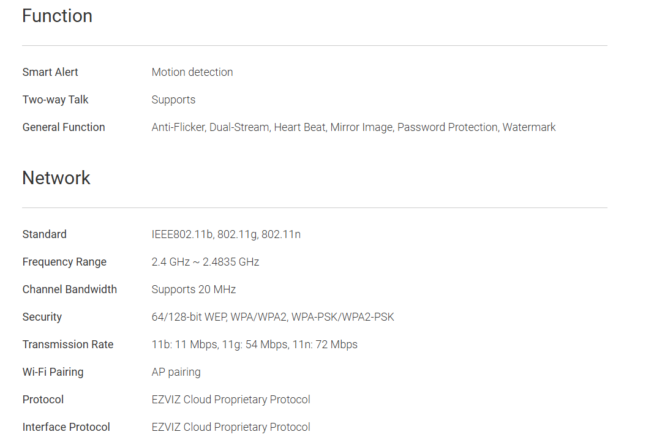Select the Smart Alert label
Viewport: 654px width, 440px height.
point(50,72)
